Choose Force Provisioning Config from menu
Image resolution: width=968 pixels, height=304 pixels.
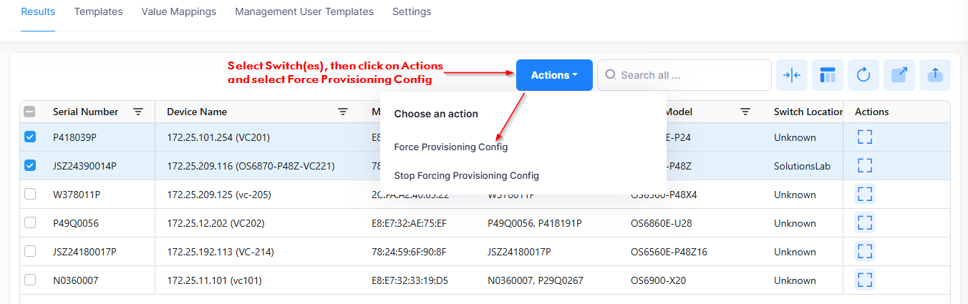(450, 147)
